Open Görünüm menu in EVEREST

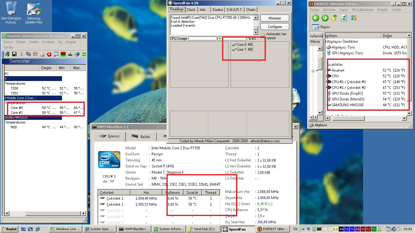(329, 10)
